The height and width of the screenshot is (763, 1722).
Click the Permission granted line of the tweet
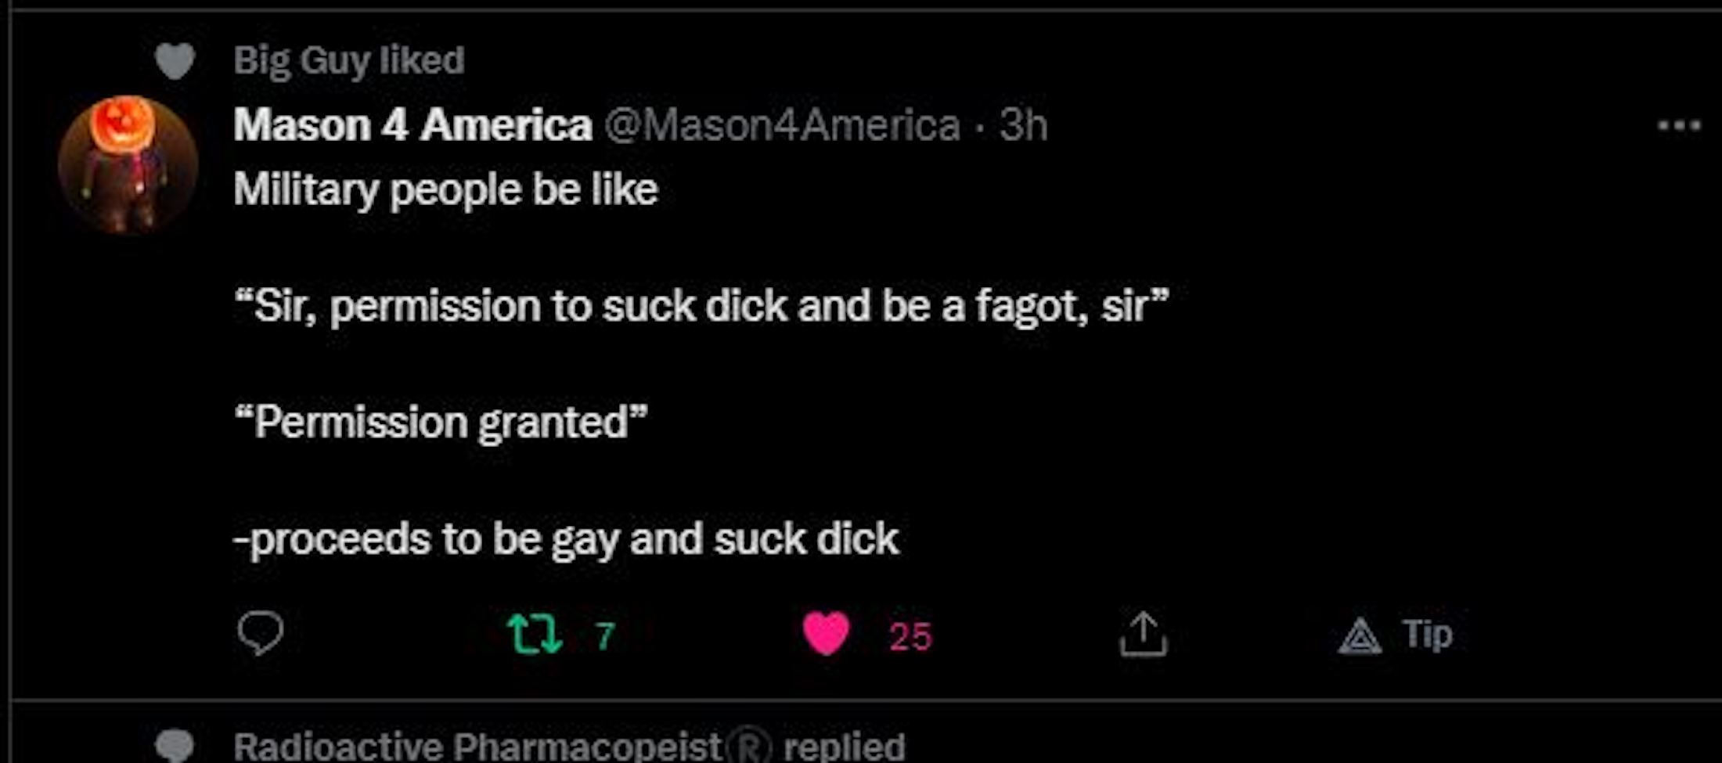(441, 423)
